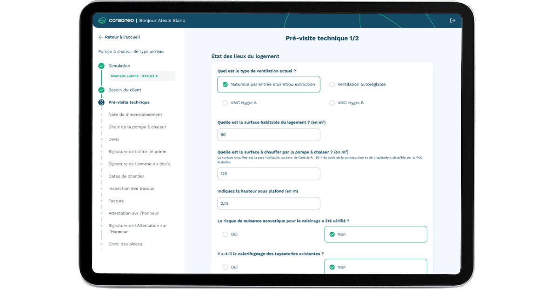
Task: Click the logout icon in header
Action: (452, 20)
